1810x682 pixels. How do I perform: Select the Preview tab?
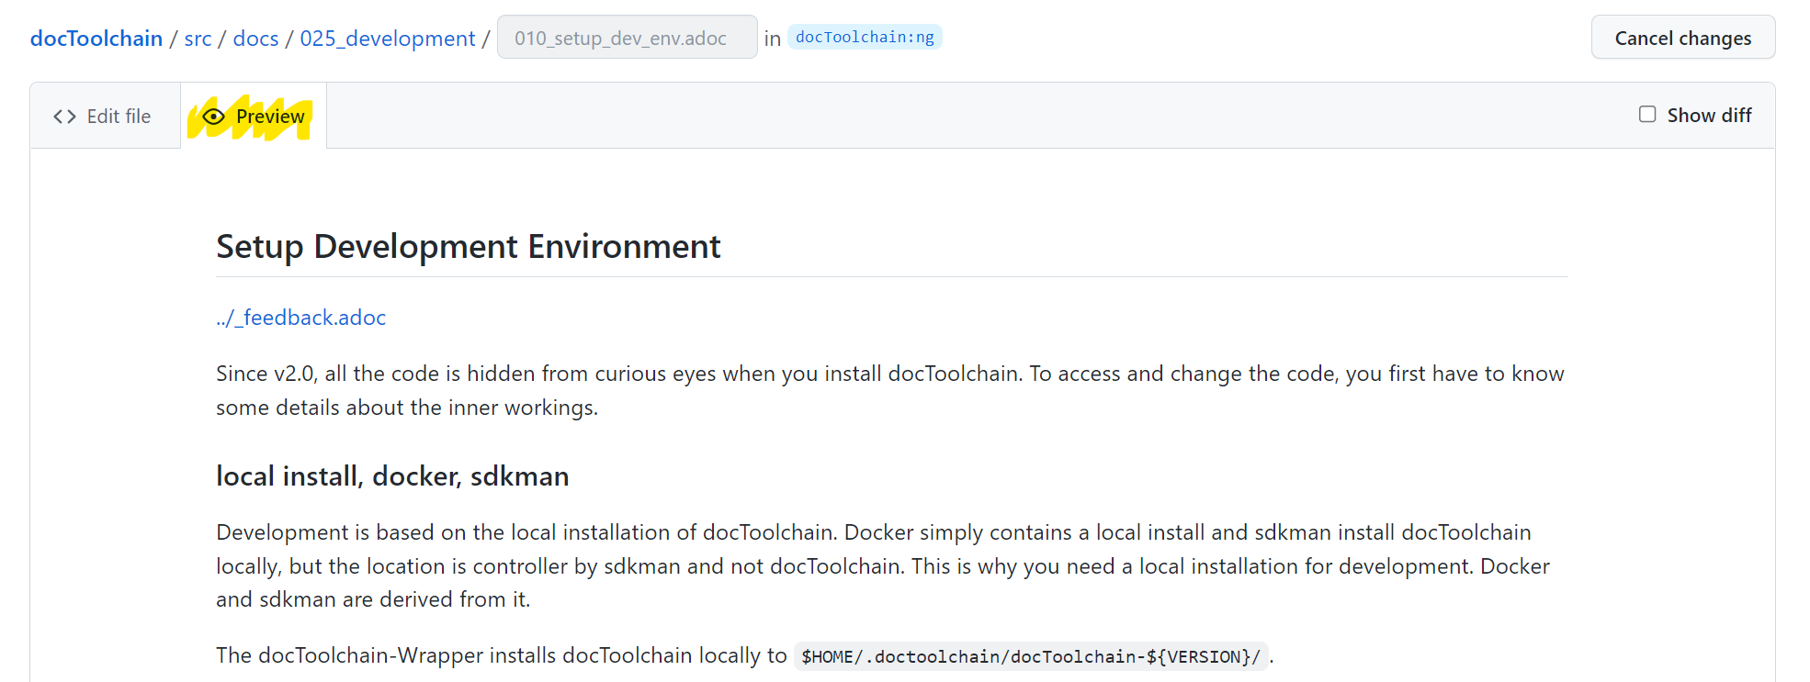(x=254, y=116)
